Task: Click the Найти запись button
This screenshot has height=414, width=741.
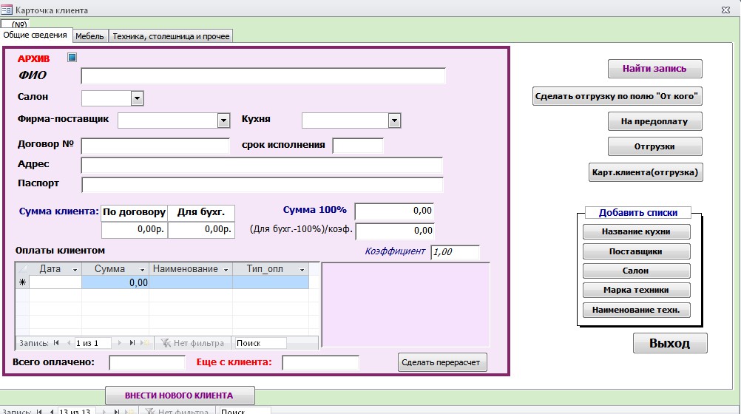Action: [x=654, y=69]
